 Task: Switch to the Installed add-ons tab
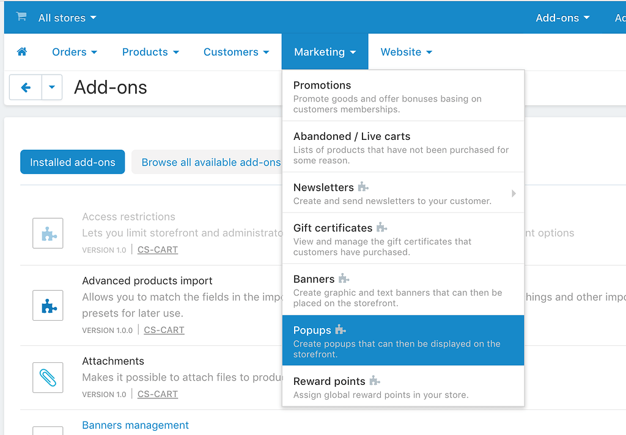(72, 162)
